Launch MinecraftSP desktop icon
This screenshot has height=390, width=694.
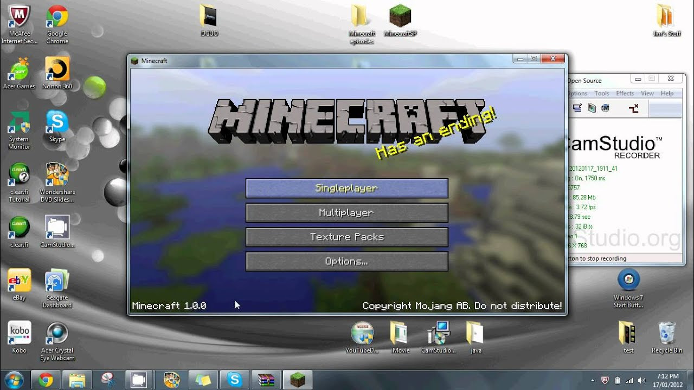[400, 21]
